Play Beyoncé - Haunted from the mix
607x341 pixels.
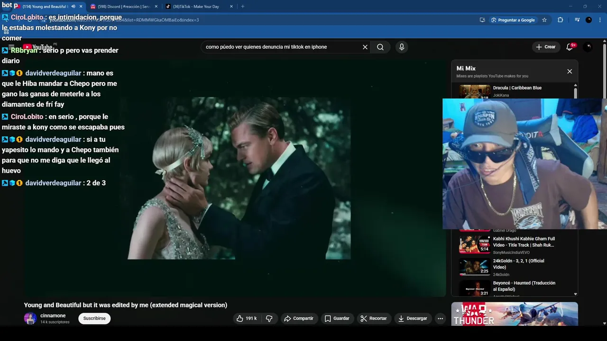524,286
